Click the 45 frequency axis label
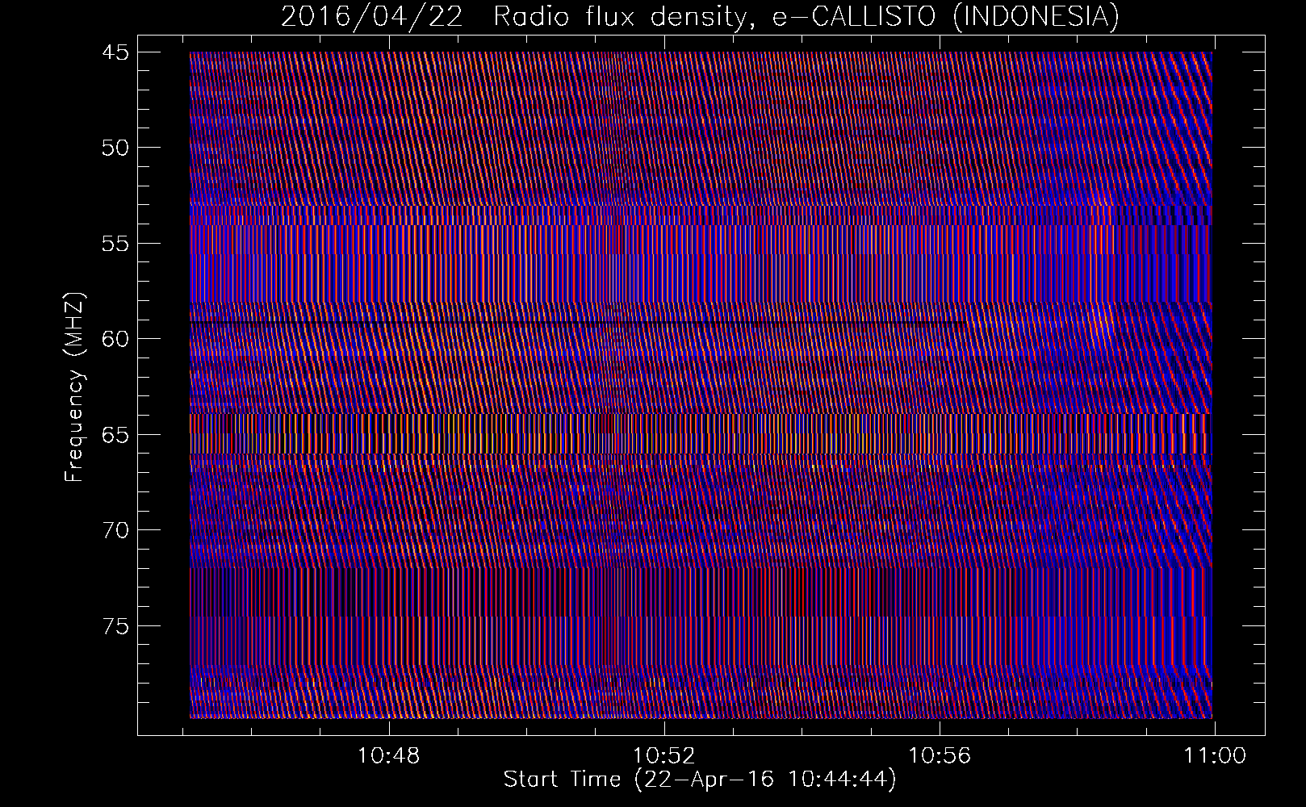1306x807 pixels. 115,52
